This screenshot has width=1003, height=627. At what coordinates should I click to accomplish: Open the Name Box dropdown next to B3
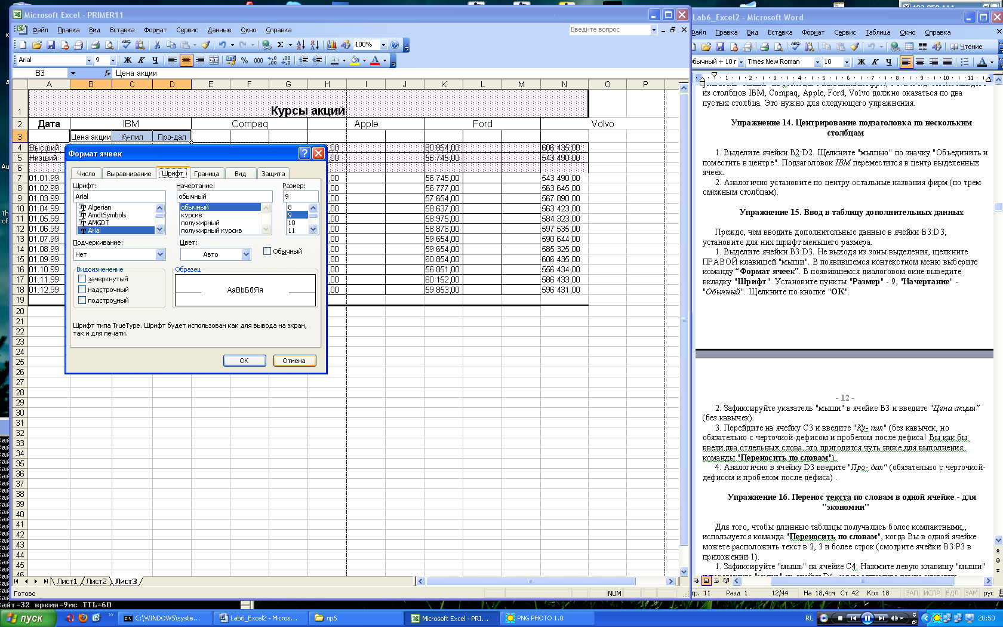[73, 73]
